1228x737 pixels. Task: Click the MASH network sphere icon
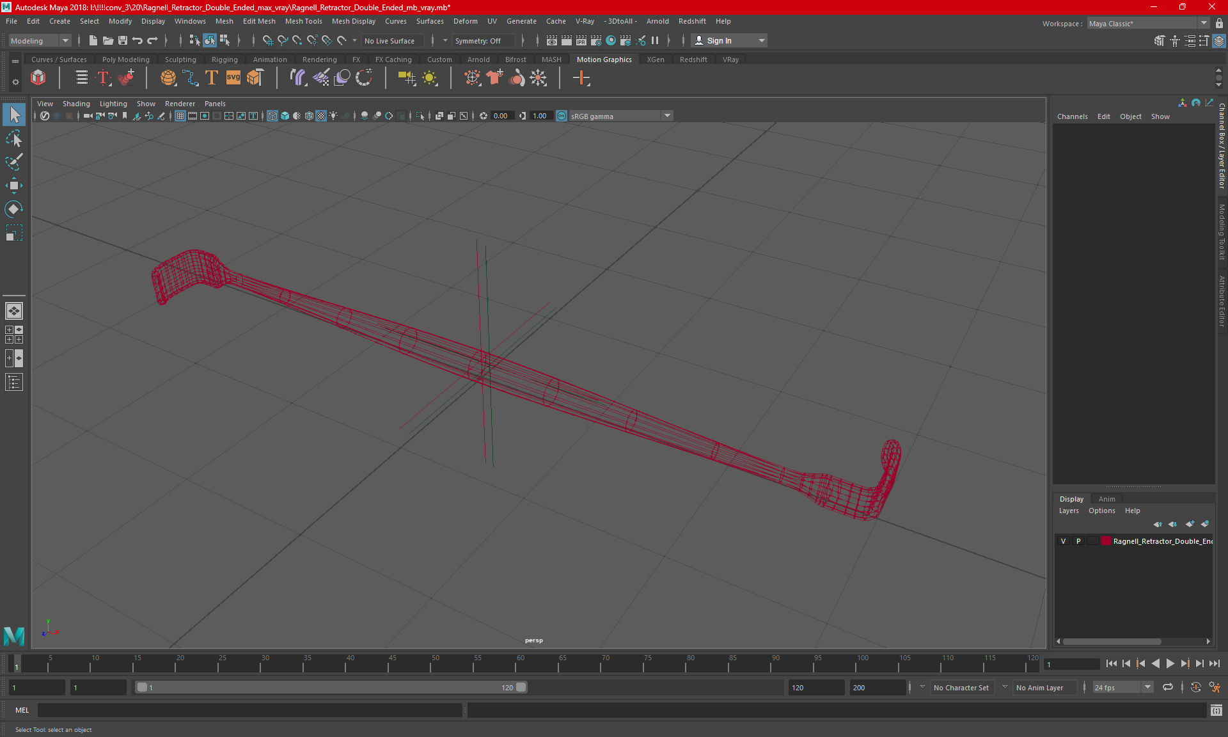(168, 78)
